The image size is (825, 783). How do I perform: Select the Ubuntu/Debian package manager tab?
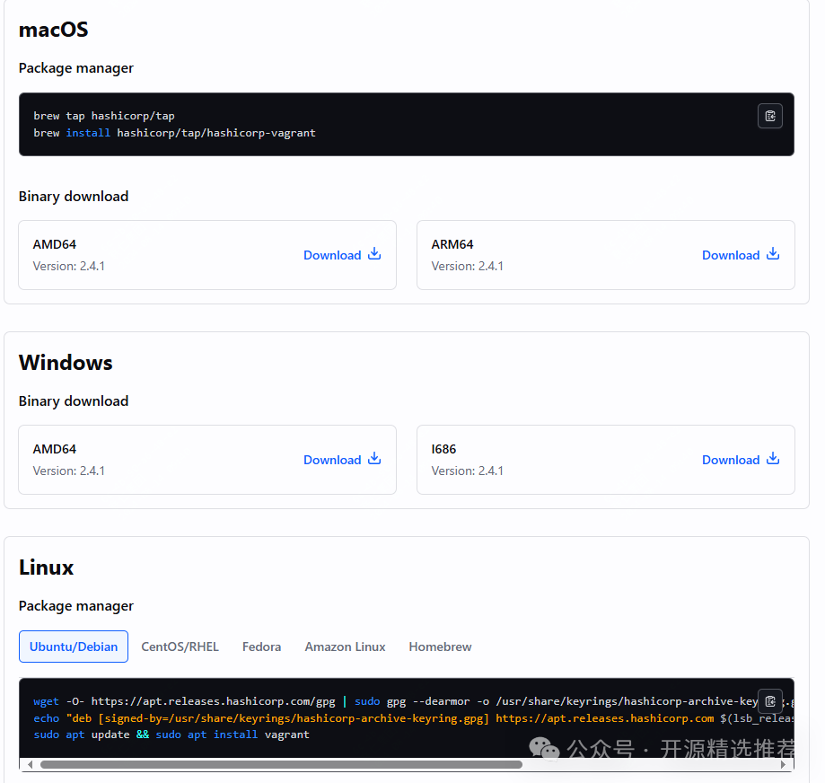(x=74, y=647)
